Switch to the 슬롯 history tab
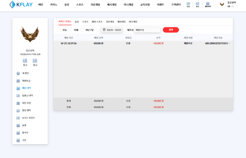The width and height of the screenshot is (246, 158). (x=77, y=22)
